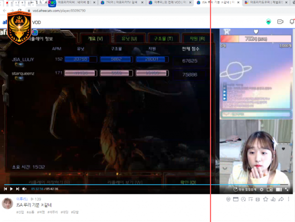Viewport: 295px width, 222px height.
Task: Click the notebook icon beside the star
Action: (258, 199)
